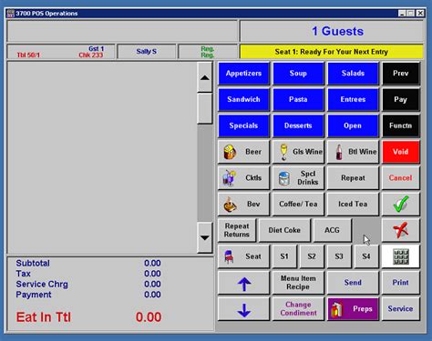Click the blue up arrow button
Screen dimensions: 432x341
(243, 283)
